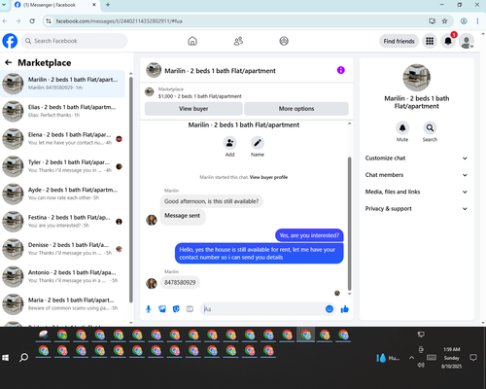This screenshot has width=486, height=389.
Task: Send a thumbs-up like
Action: [x=345, y=309]
